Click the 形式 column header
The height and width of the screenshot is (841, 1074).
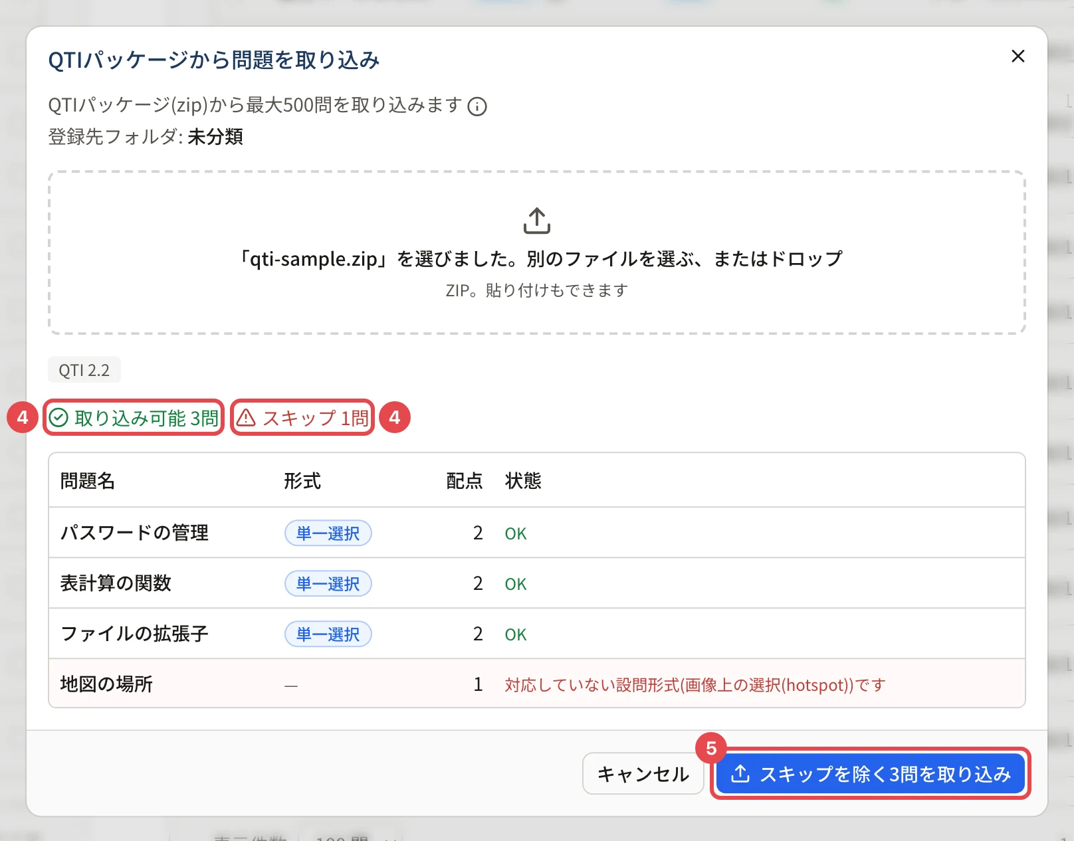(x=302, y=481)
